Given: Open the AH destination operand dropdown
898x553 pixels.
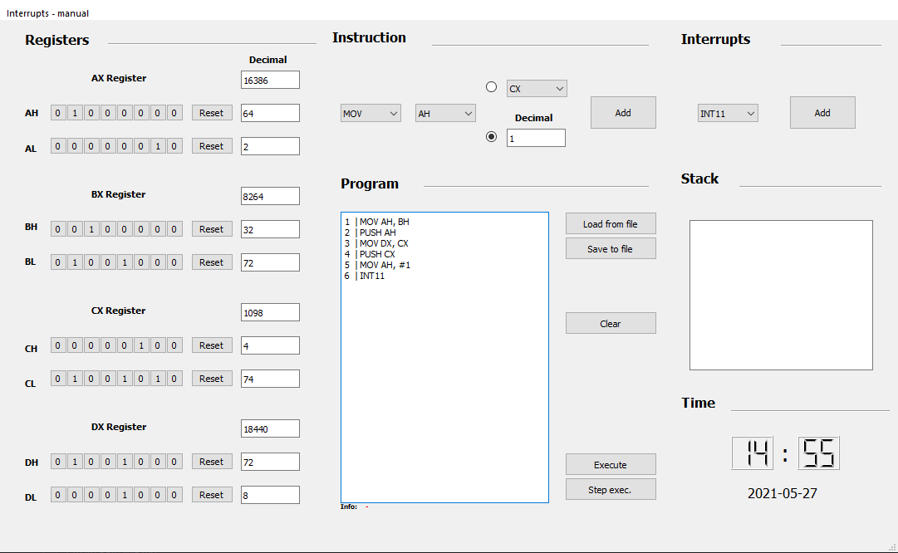Looking at the screenshot, I should [444, 112].
